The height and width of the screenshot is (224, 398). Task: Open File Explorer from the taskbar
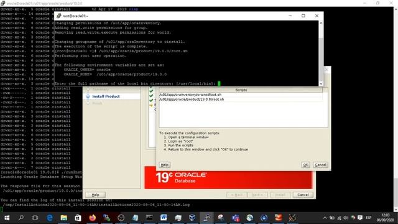[x=63, y=218]
